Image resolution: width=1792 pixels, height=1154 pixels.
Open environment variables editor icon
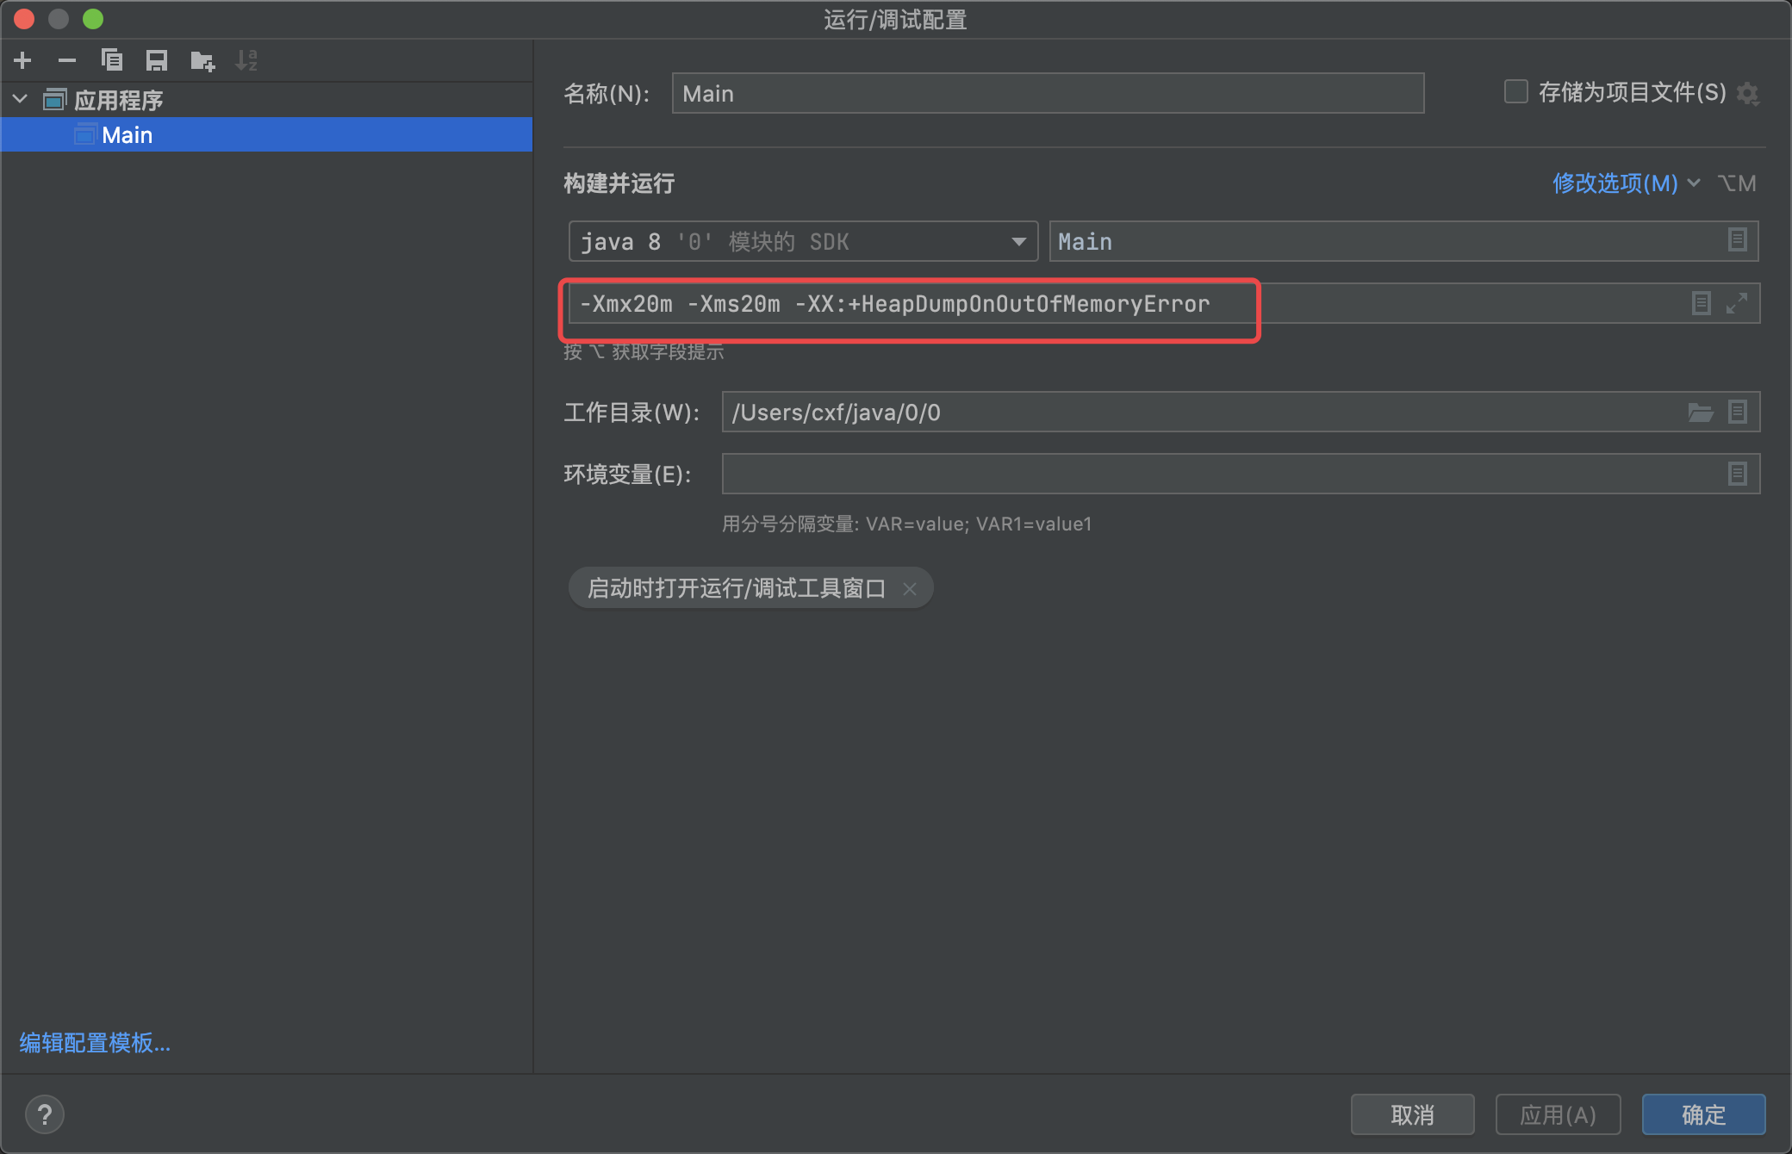[x=1738, y=474]
